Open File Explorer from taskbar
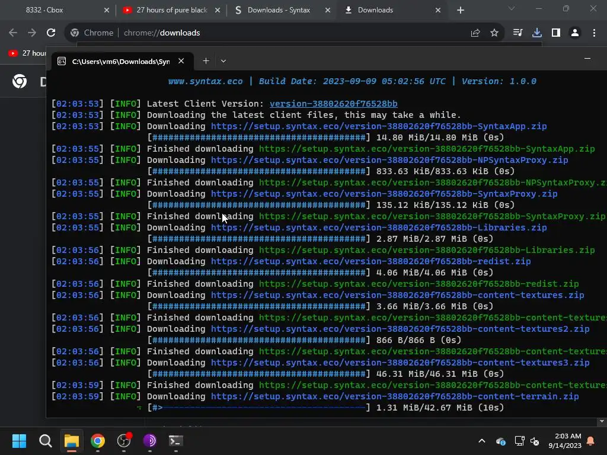The height and width of the screenshot is (455, 607). 72,441
